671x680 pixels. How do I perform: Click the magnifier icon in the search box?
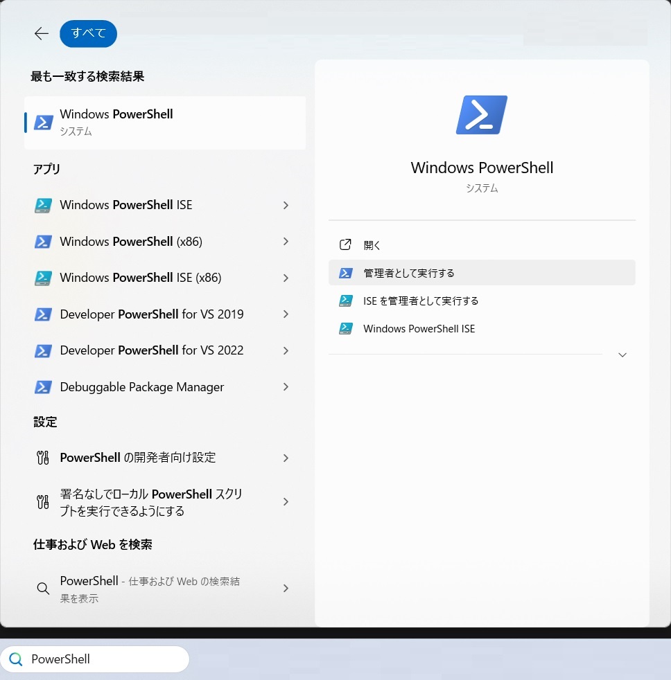(x=15, y=659)
